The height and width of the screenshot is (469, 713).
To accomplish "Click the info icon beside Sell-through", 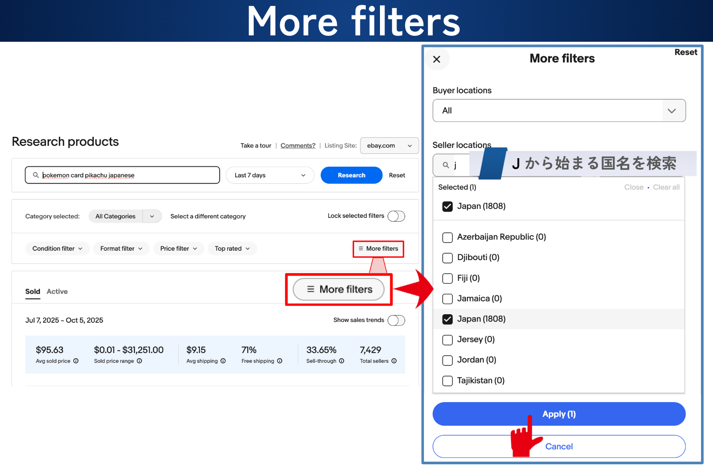I will (x=342, y=361).
